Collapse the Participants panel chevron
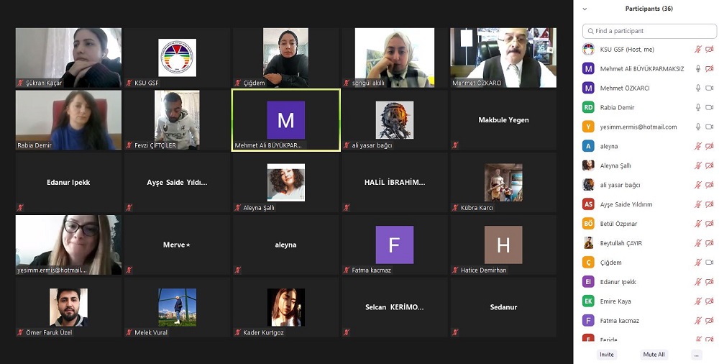 (585, 9)
